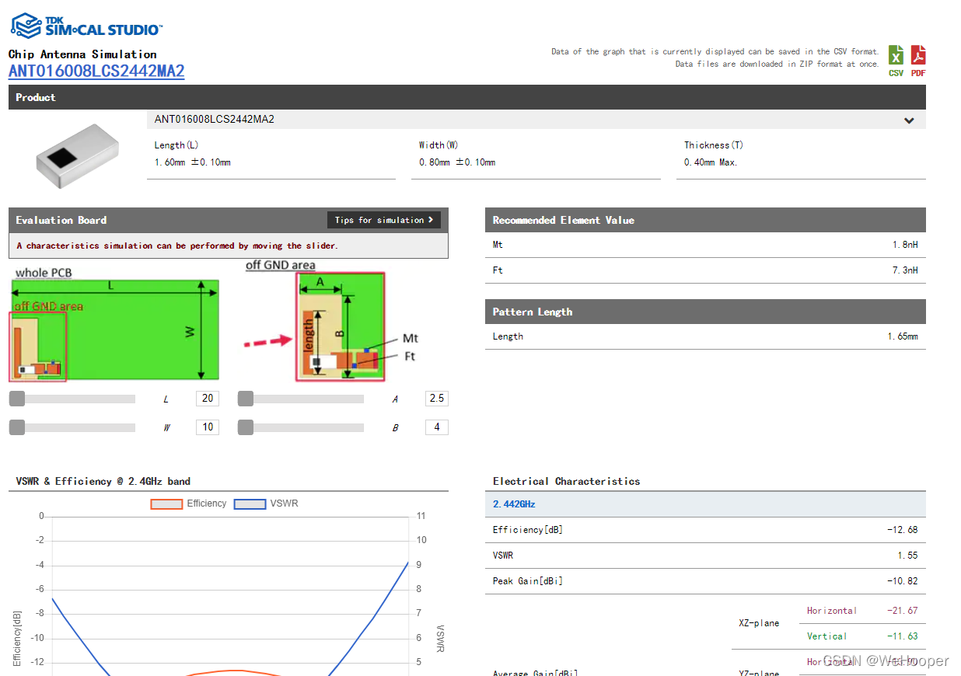Click the whole PCB diagram
This screenshot has width=961, height=676.
coord(114,325)
